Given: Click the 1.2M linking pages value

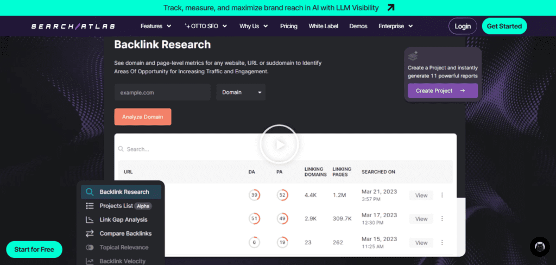Looking at the screenshot, I should pos(339,195).
